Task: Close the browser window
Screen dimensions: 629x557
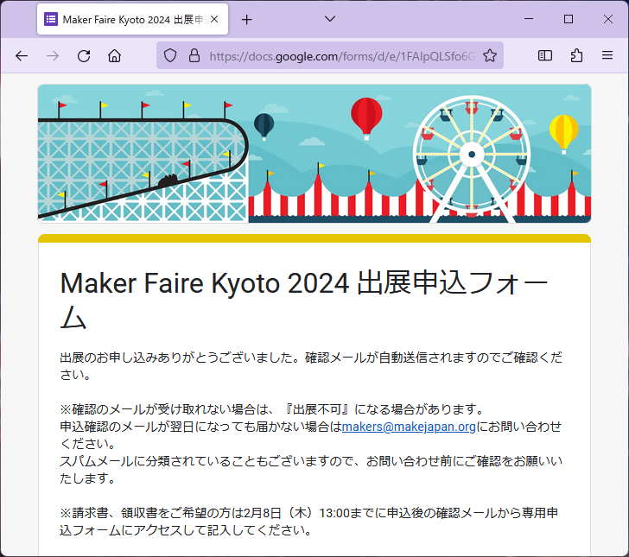Action: 607,19
